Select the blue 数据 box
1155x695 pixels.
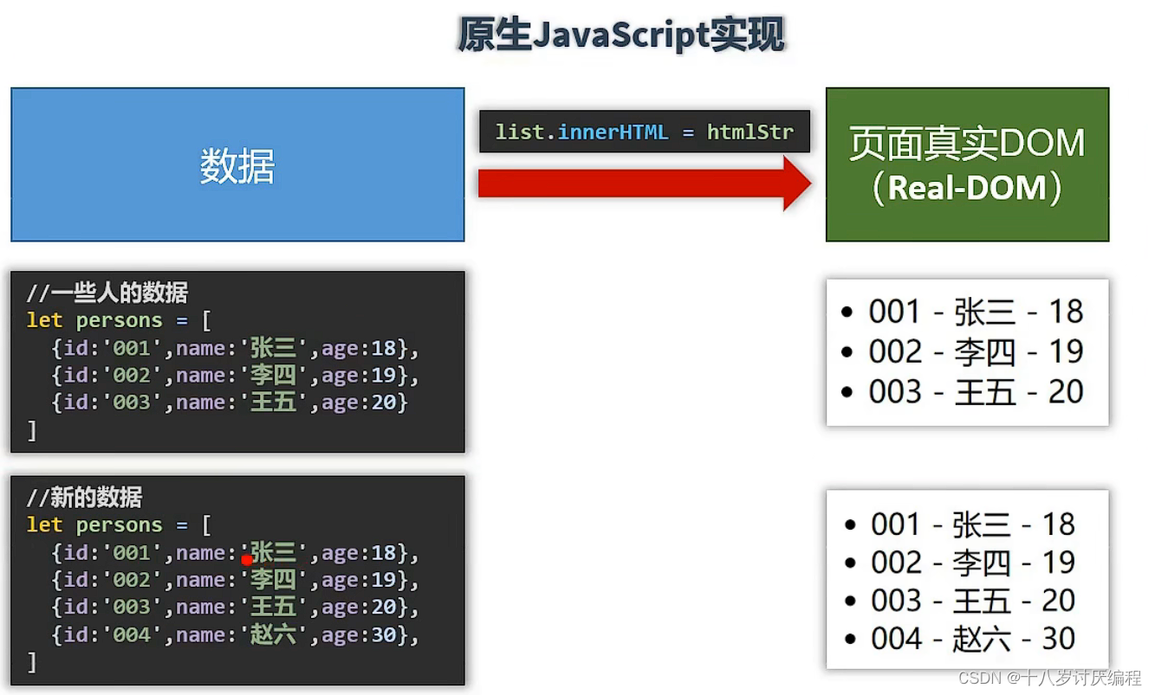pos(237,164)
